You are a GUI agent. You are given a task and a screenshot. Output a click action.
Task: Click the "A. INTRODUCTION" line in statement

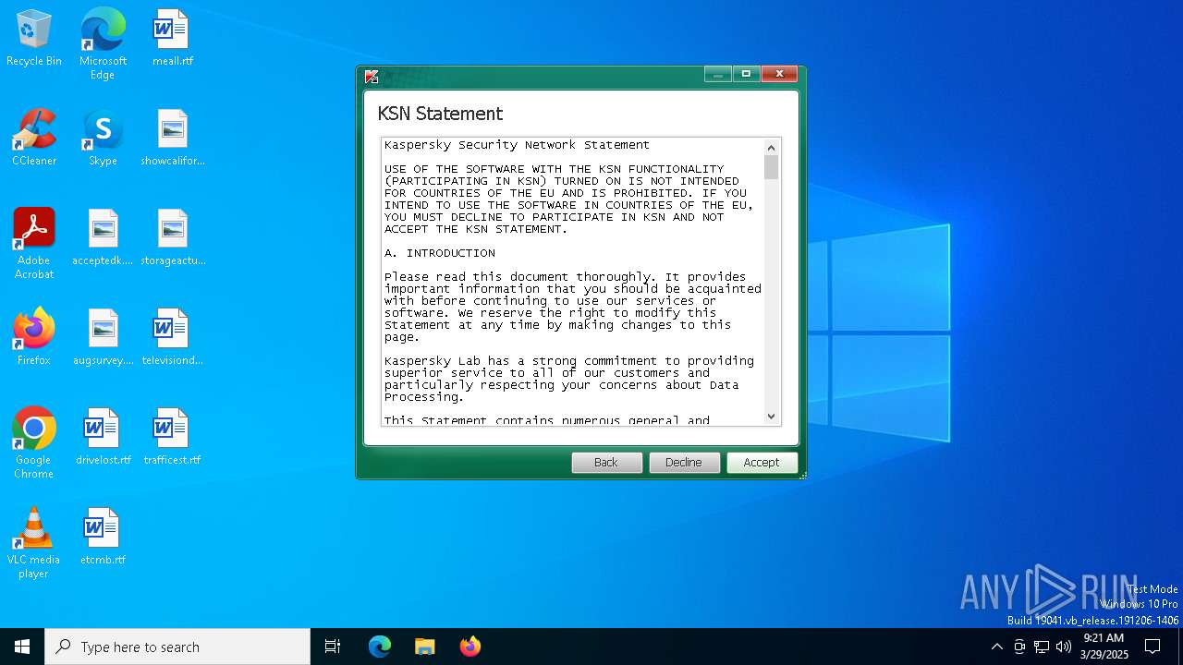[x=440, y=253]
